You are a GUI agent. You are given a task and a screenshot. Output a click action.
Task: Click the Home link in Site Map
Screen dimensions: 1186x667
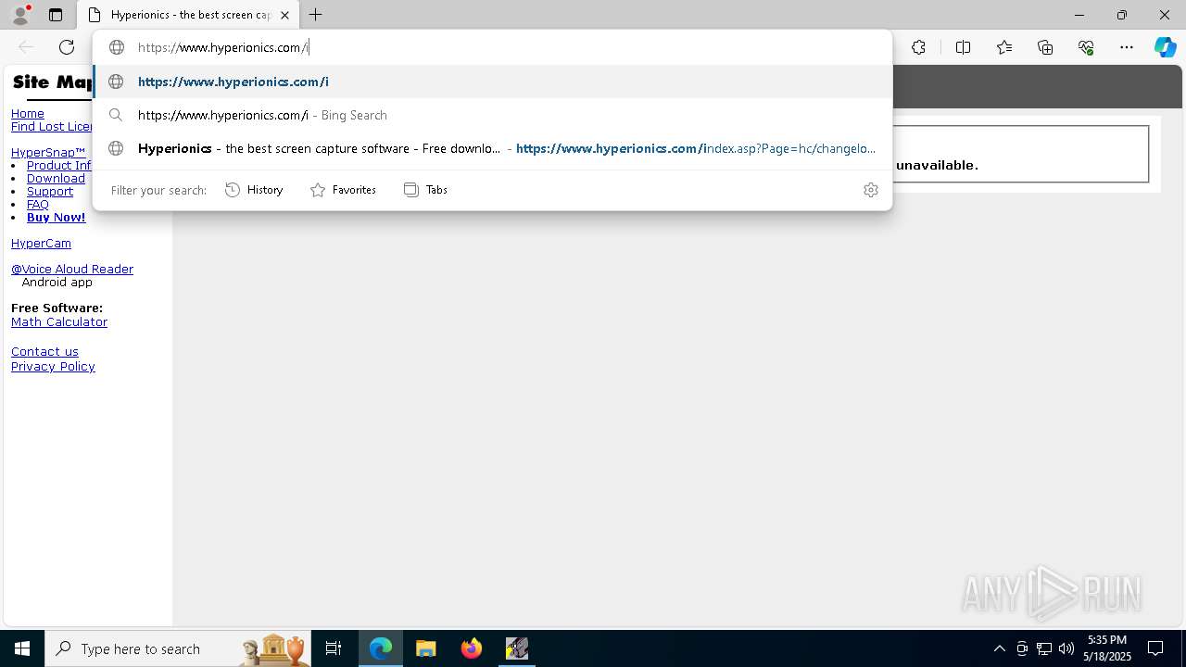(28, 113)
